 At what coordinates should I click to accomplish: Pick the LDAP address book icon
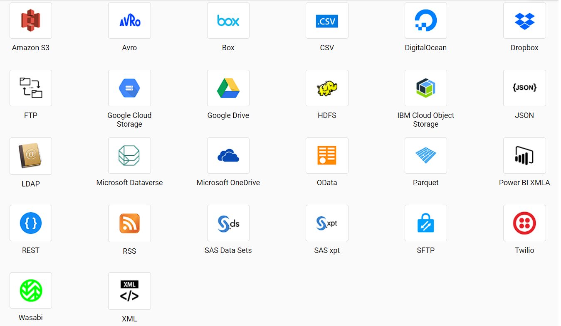[31, 156]
